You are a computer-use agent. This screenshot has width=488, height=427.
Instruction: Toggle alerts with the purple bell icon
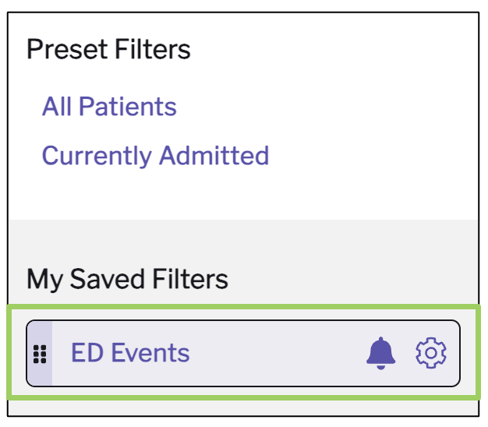click(380, 353)
